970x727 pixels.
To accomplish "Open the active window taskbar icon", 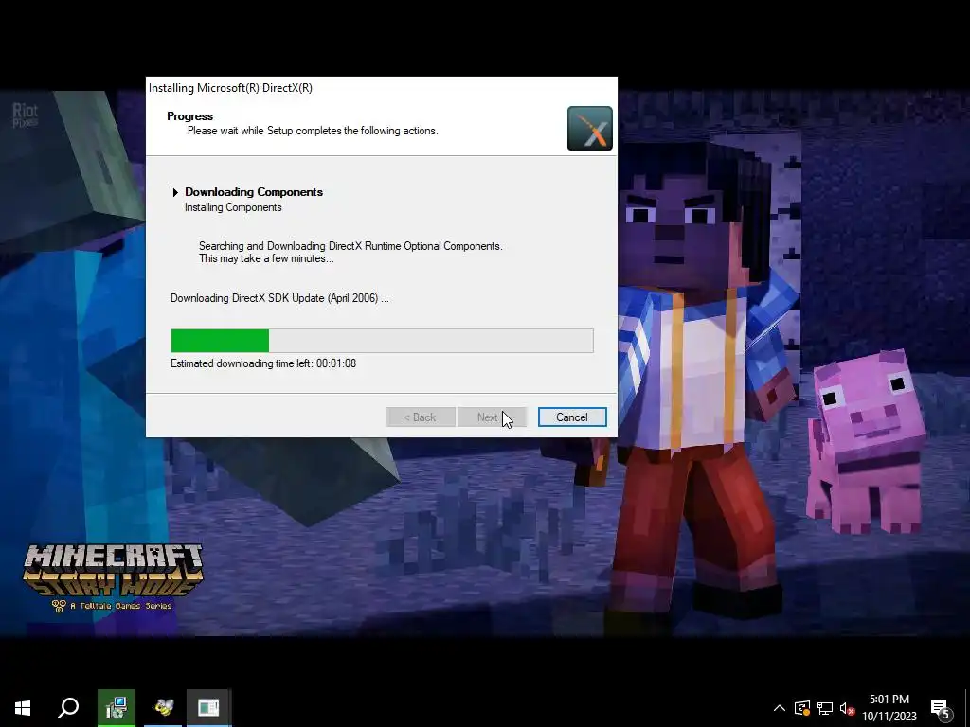I will click(x=208, y=708).
